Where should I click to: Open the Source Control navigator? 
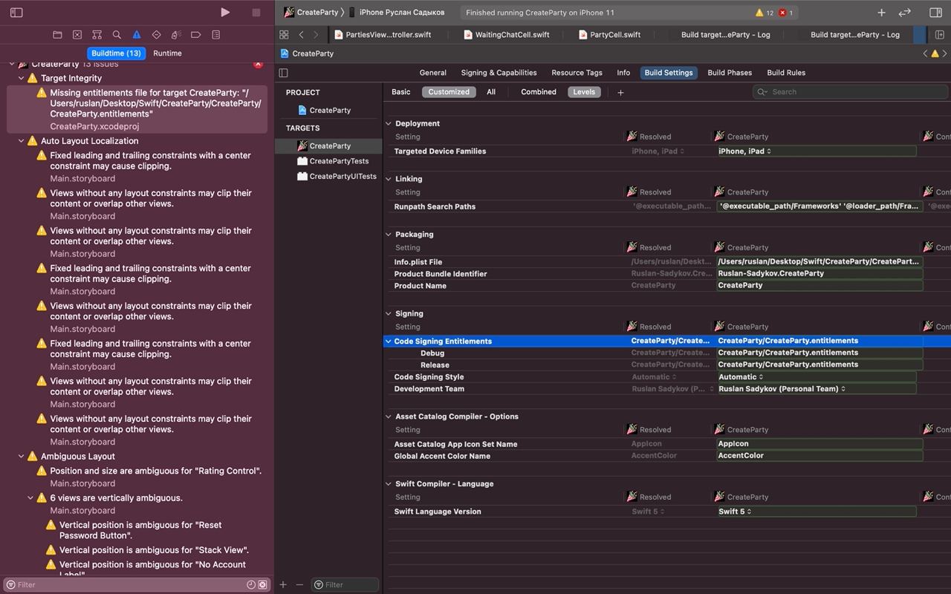[x=77, y=35]
